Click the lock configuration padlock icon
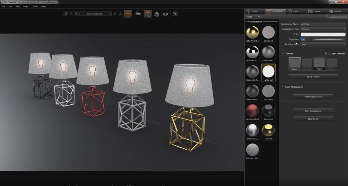 click(120, 14)
